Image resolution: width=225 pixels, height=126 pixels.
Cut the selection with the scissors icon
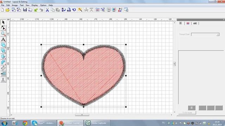47,10
